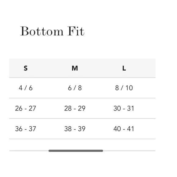Click the 26 - 27 measurement cell
This screenshot has height=177, width=177.
tap(26, 108)
